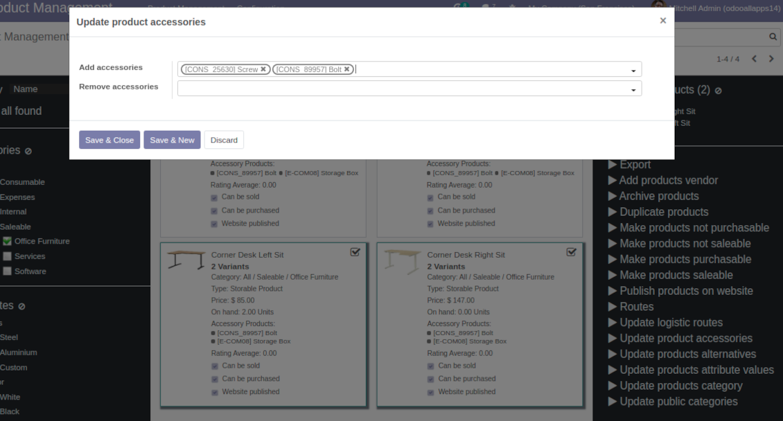Clear selected products filter icon
This screenshot has width=783, height=421.
(718, 91)
